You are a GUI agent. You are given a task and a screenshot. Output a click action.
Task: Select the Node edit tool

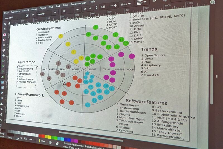click(5, 29)
